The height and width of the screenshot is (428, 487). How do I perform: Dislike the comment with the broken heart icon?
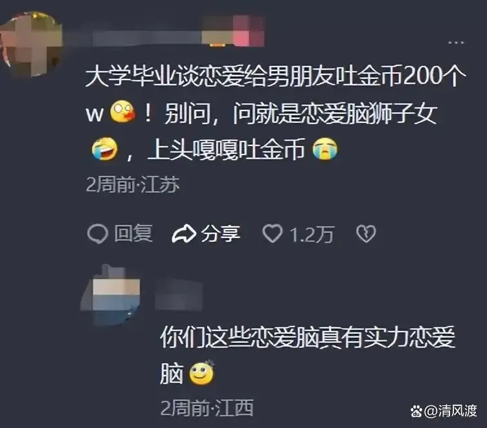tap(366, 233)
